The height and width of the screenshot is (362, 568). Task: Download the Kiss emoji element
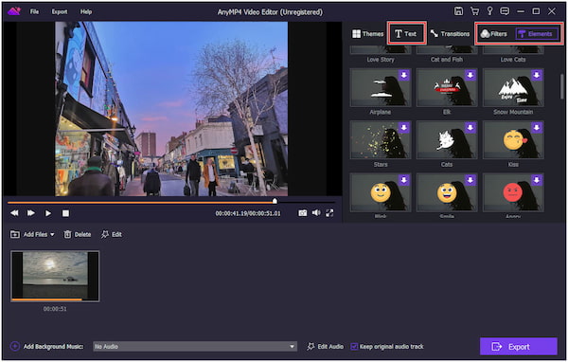point(537,128)
